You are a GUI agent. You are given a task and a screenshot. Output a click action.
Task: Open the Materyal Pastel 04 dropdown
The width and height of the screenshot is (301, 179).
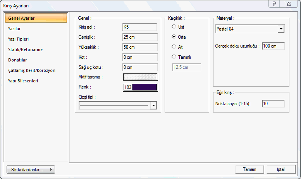[281, 29]
